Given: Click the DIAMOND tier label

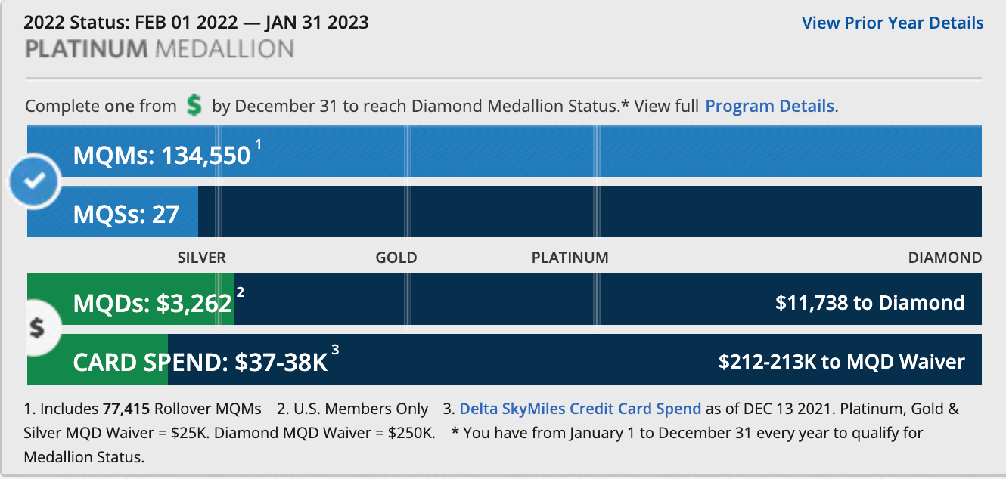Looking at the screenshot, I should 945,258.
